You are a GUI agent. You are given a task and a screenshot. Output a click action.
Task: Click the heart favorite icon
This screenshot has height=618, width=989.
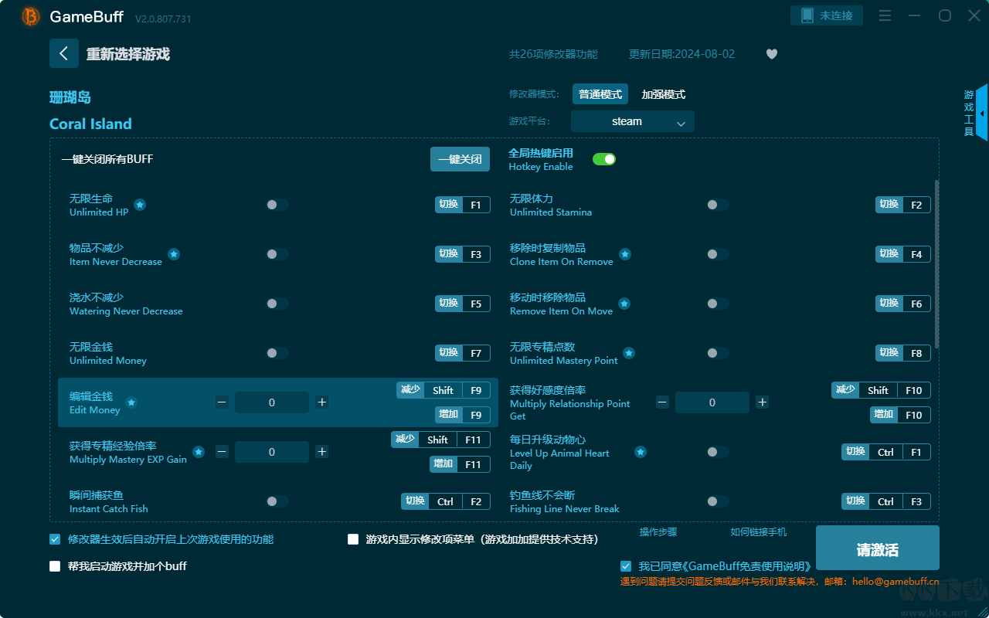click(772, 54)
